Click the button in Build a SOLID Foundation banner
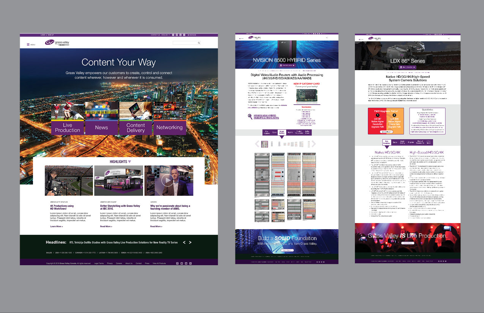 click(x=287, y=250)
